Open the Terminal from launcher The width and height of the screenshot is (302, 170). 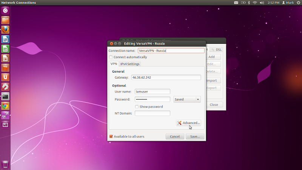[5, 96]
